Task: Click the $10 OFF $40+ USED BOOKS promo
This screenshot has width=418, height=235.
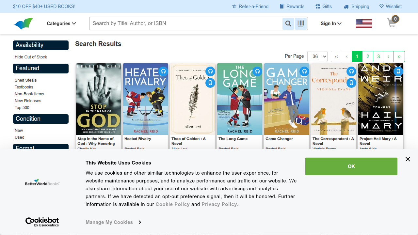Action: point(44,7)
